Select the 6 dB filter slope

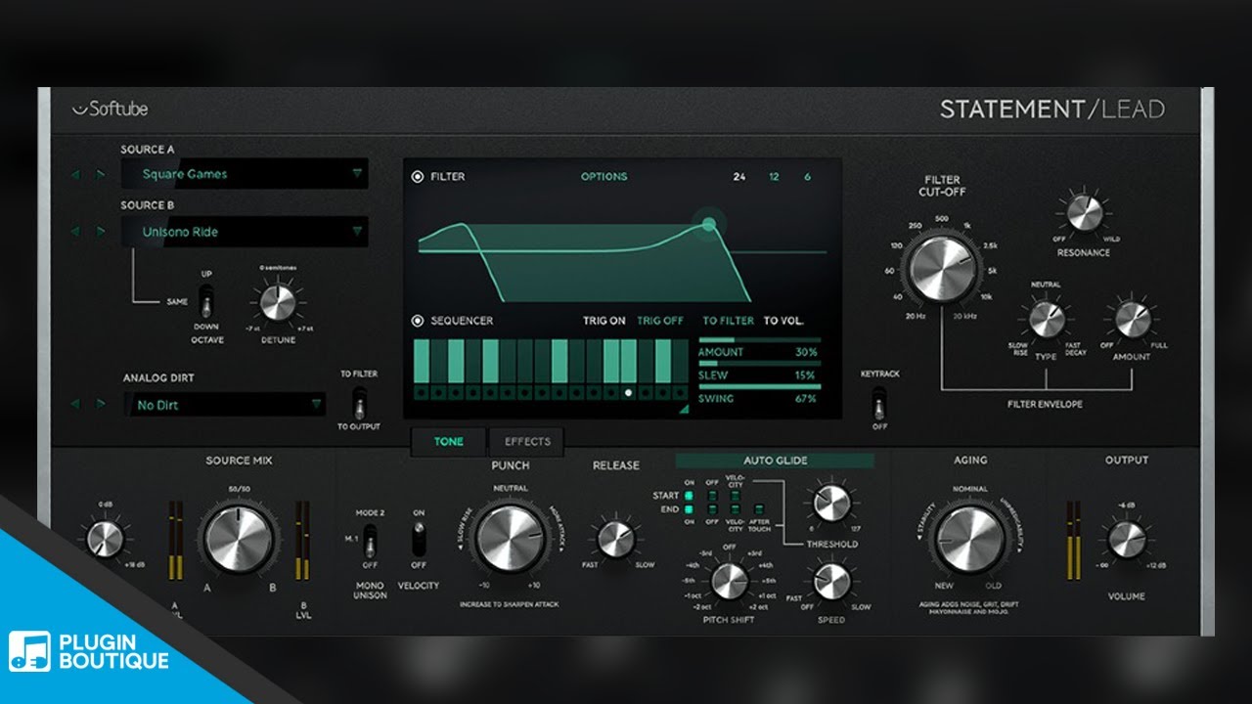(x=807, y=177)
